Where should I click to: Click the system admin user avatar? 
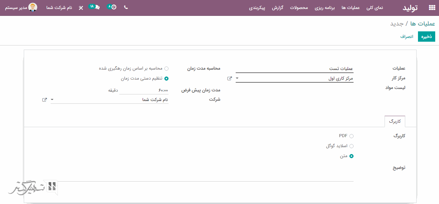click(x=33, y=7)
